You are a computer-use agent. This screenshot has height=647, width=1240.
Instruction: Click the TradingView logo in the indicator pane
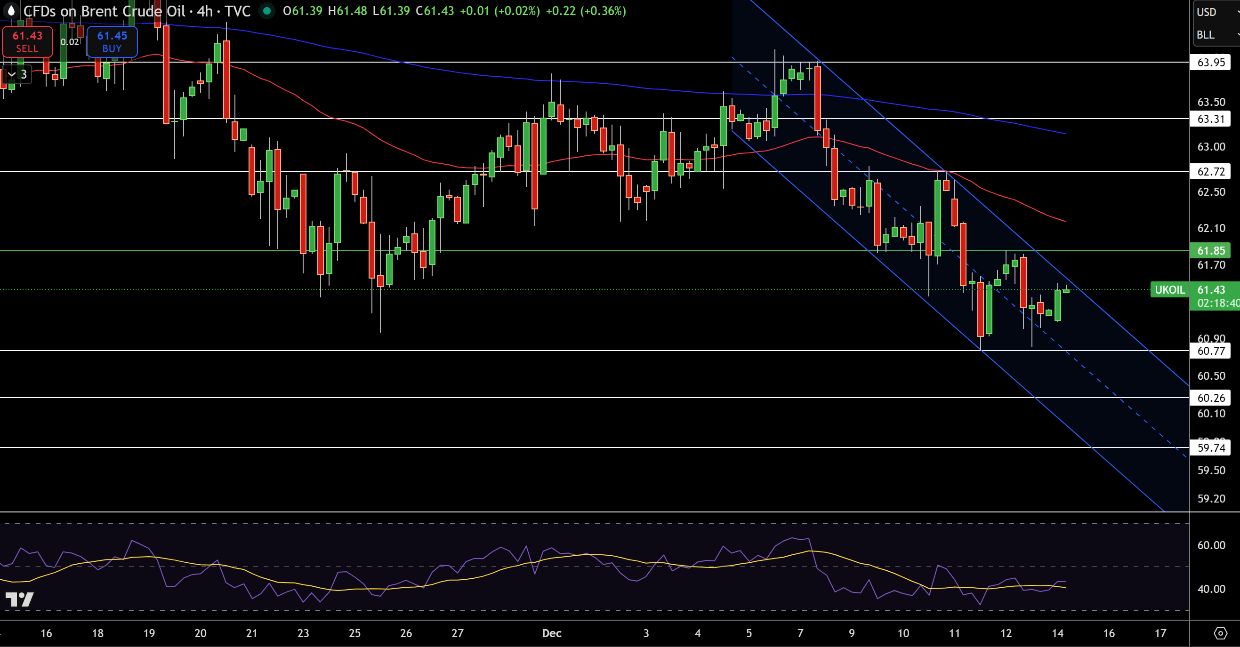click(19, 599)
